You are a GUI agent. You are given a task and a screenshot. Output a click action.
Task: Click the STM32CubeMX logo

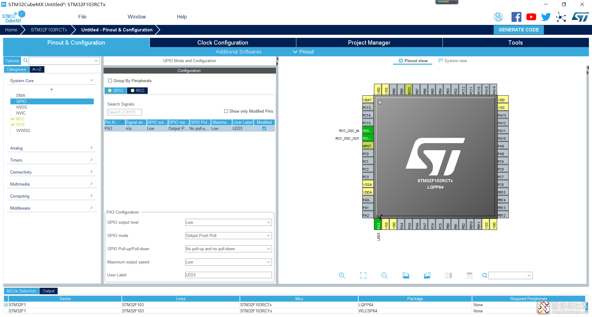tap(14, 17)
